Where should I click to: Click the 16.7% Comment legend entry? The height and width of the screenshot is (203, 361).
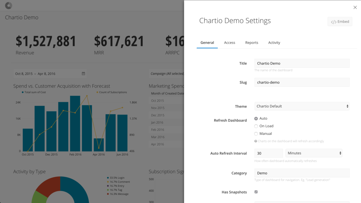pyautogui.click(x=118, y=182)
